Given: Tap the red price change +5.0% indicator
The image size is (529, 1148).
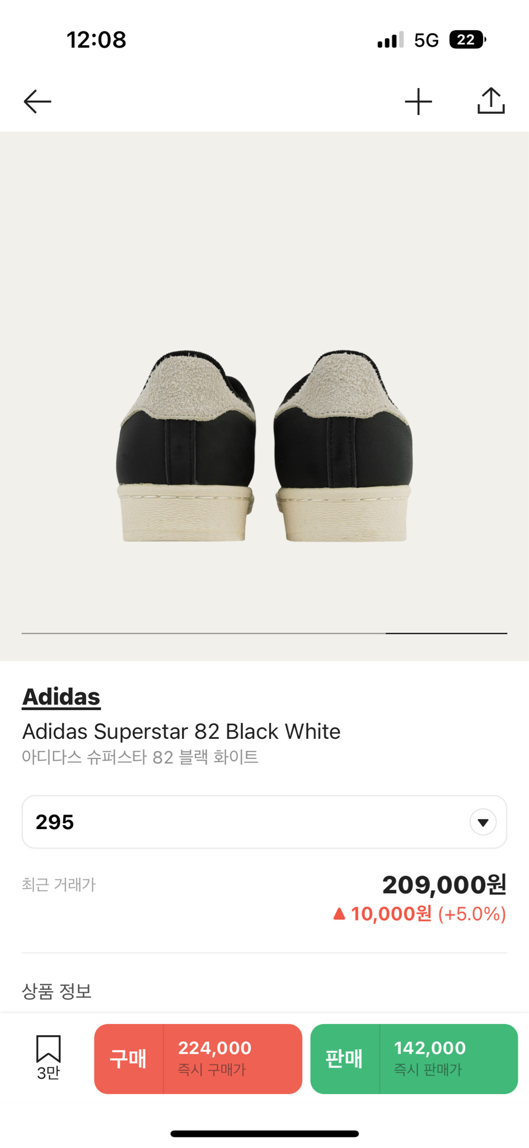Looking at the screenshot, I should [x=419, y=914].
